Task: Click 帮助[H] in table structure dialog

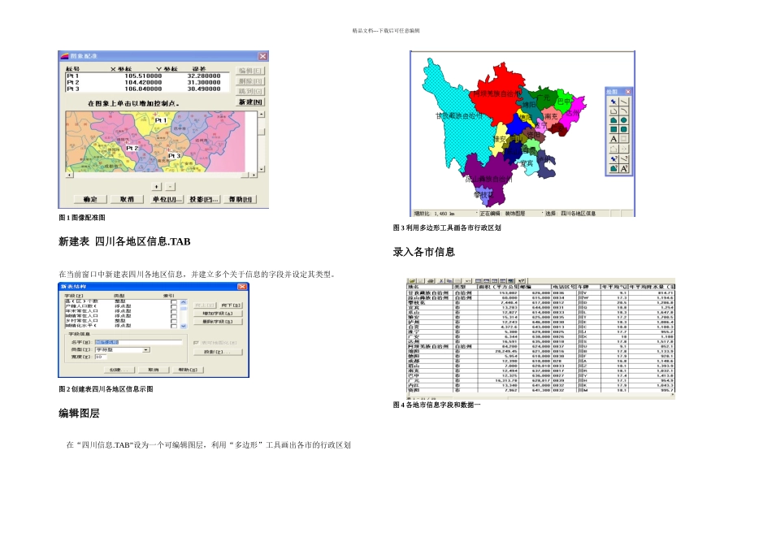Action: pyautogui.click(x=188, y=370)
